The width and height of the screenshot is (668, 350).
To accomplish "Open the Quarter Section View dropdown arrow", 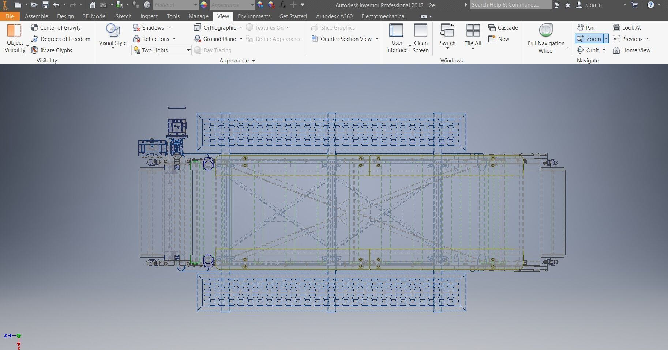I will tap(377, 39).
